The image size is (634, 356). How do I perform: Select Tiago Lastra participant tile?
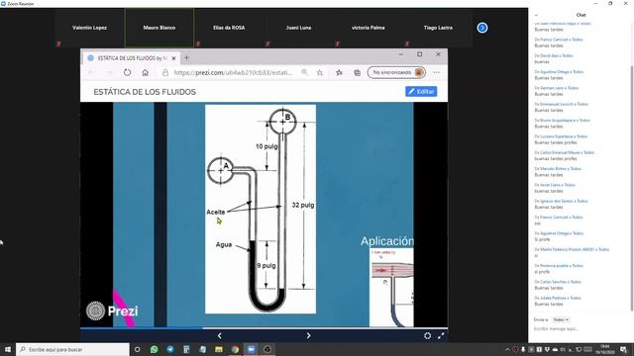(438, 28)
